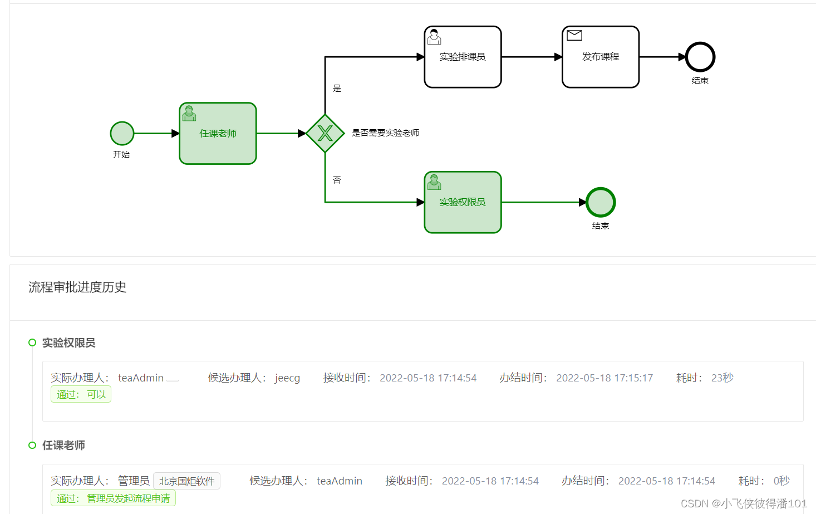Click the jeecg candidate handler text
Viewport: 816px width, 514px height.
(287, 378)
